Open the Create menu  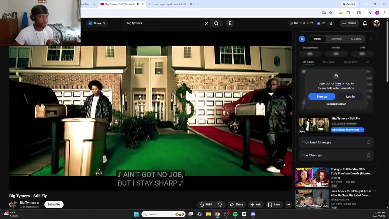tap(349, 23)
